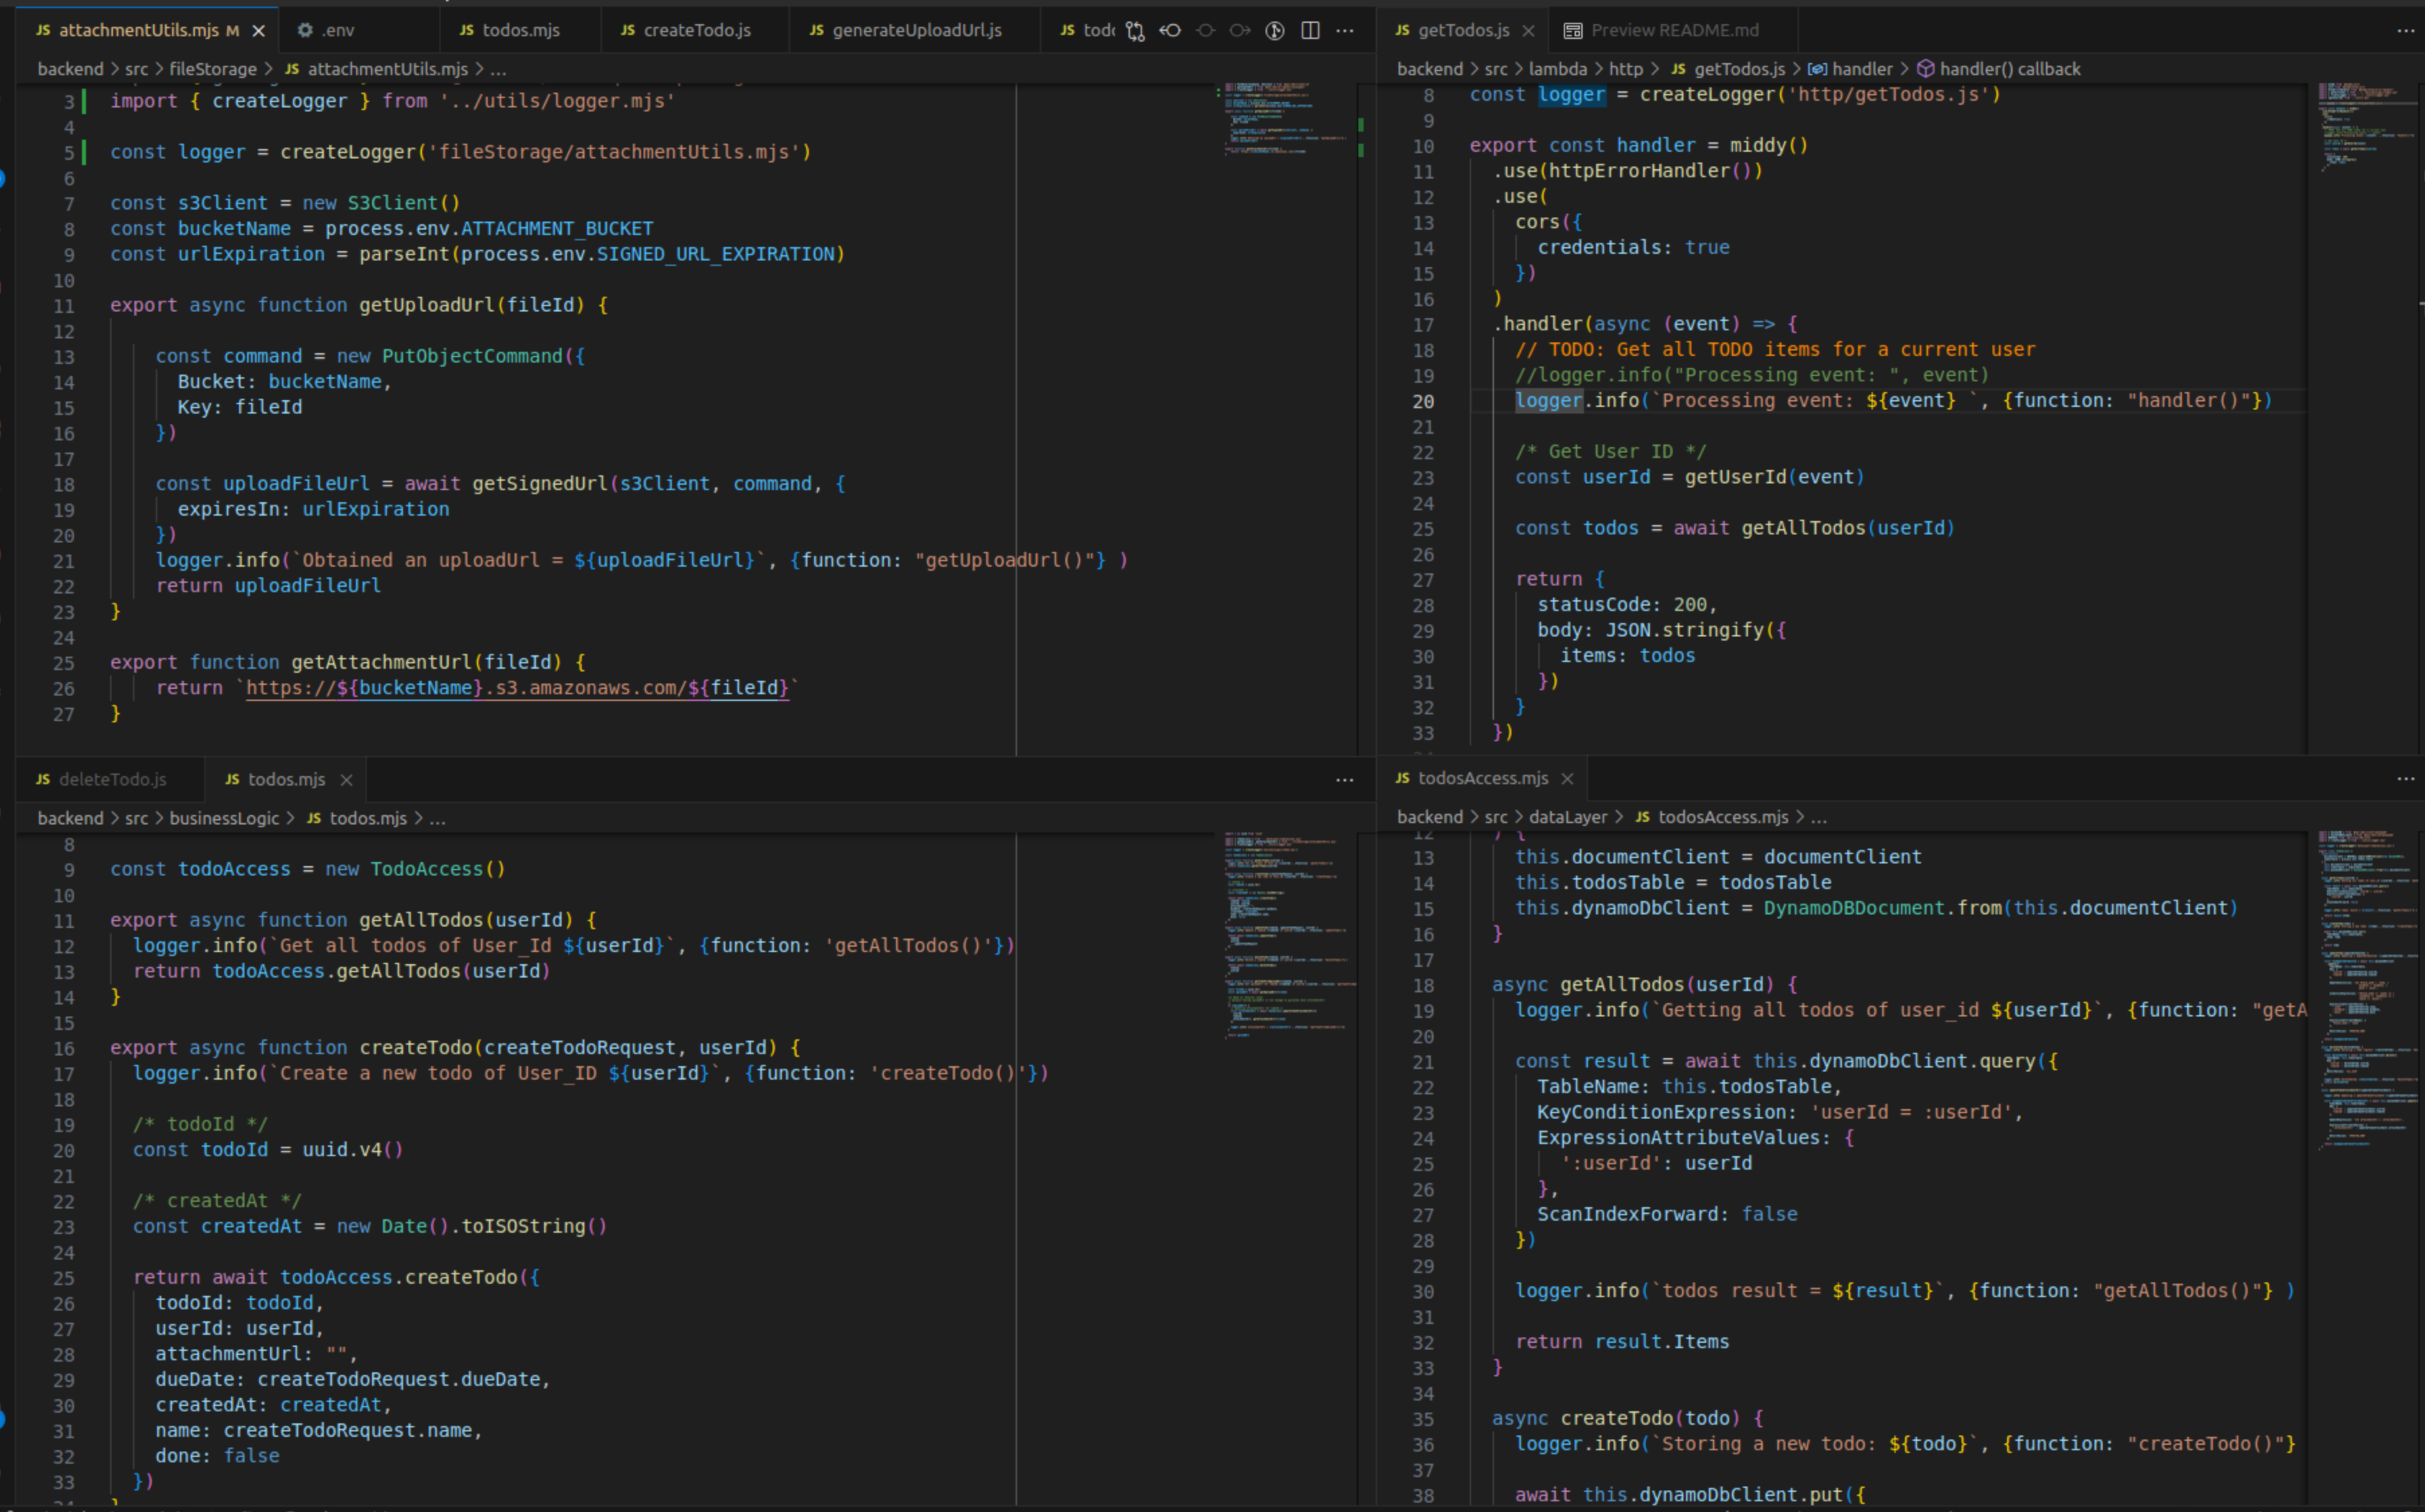Open More Actions menu in getTodos group

click(x=2405, y=31)
